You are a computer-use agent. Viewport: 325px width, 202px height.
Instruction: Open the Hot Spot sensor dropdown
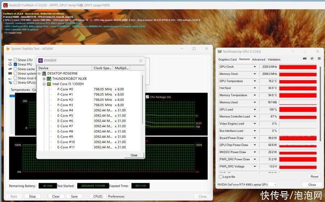coord(255,88)
